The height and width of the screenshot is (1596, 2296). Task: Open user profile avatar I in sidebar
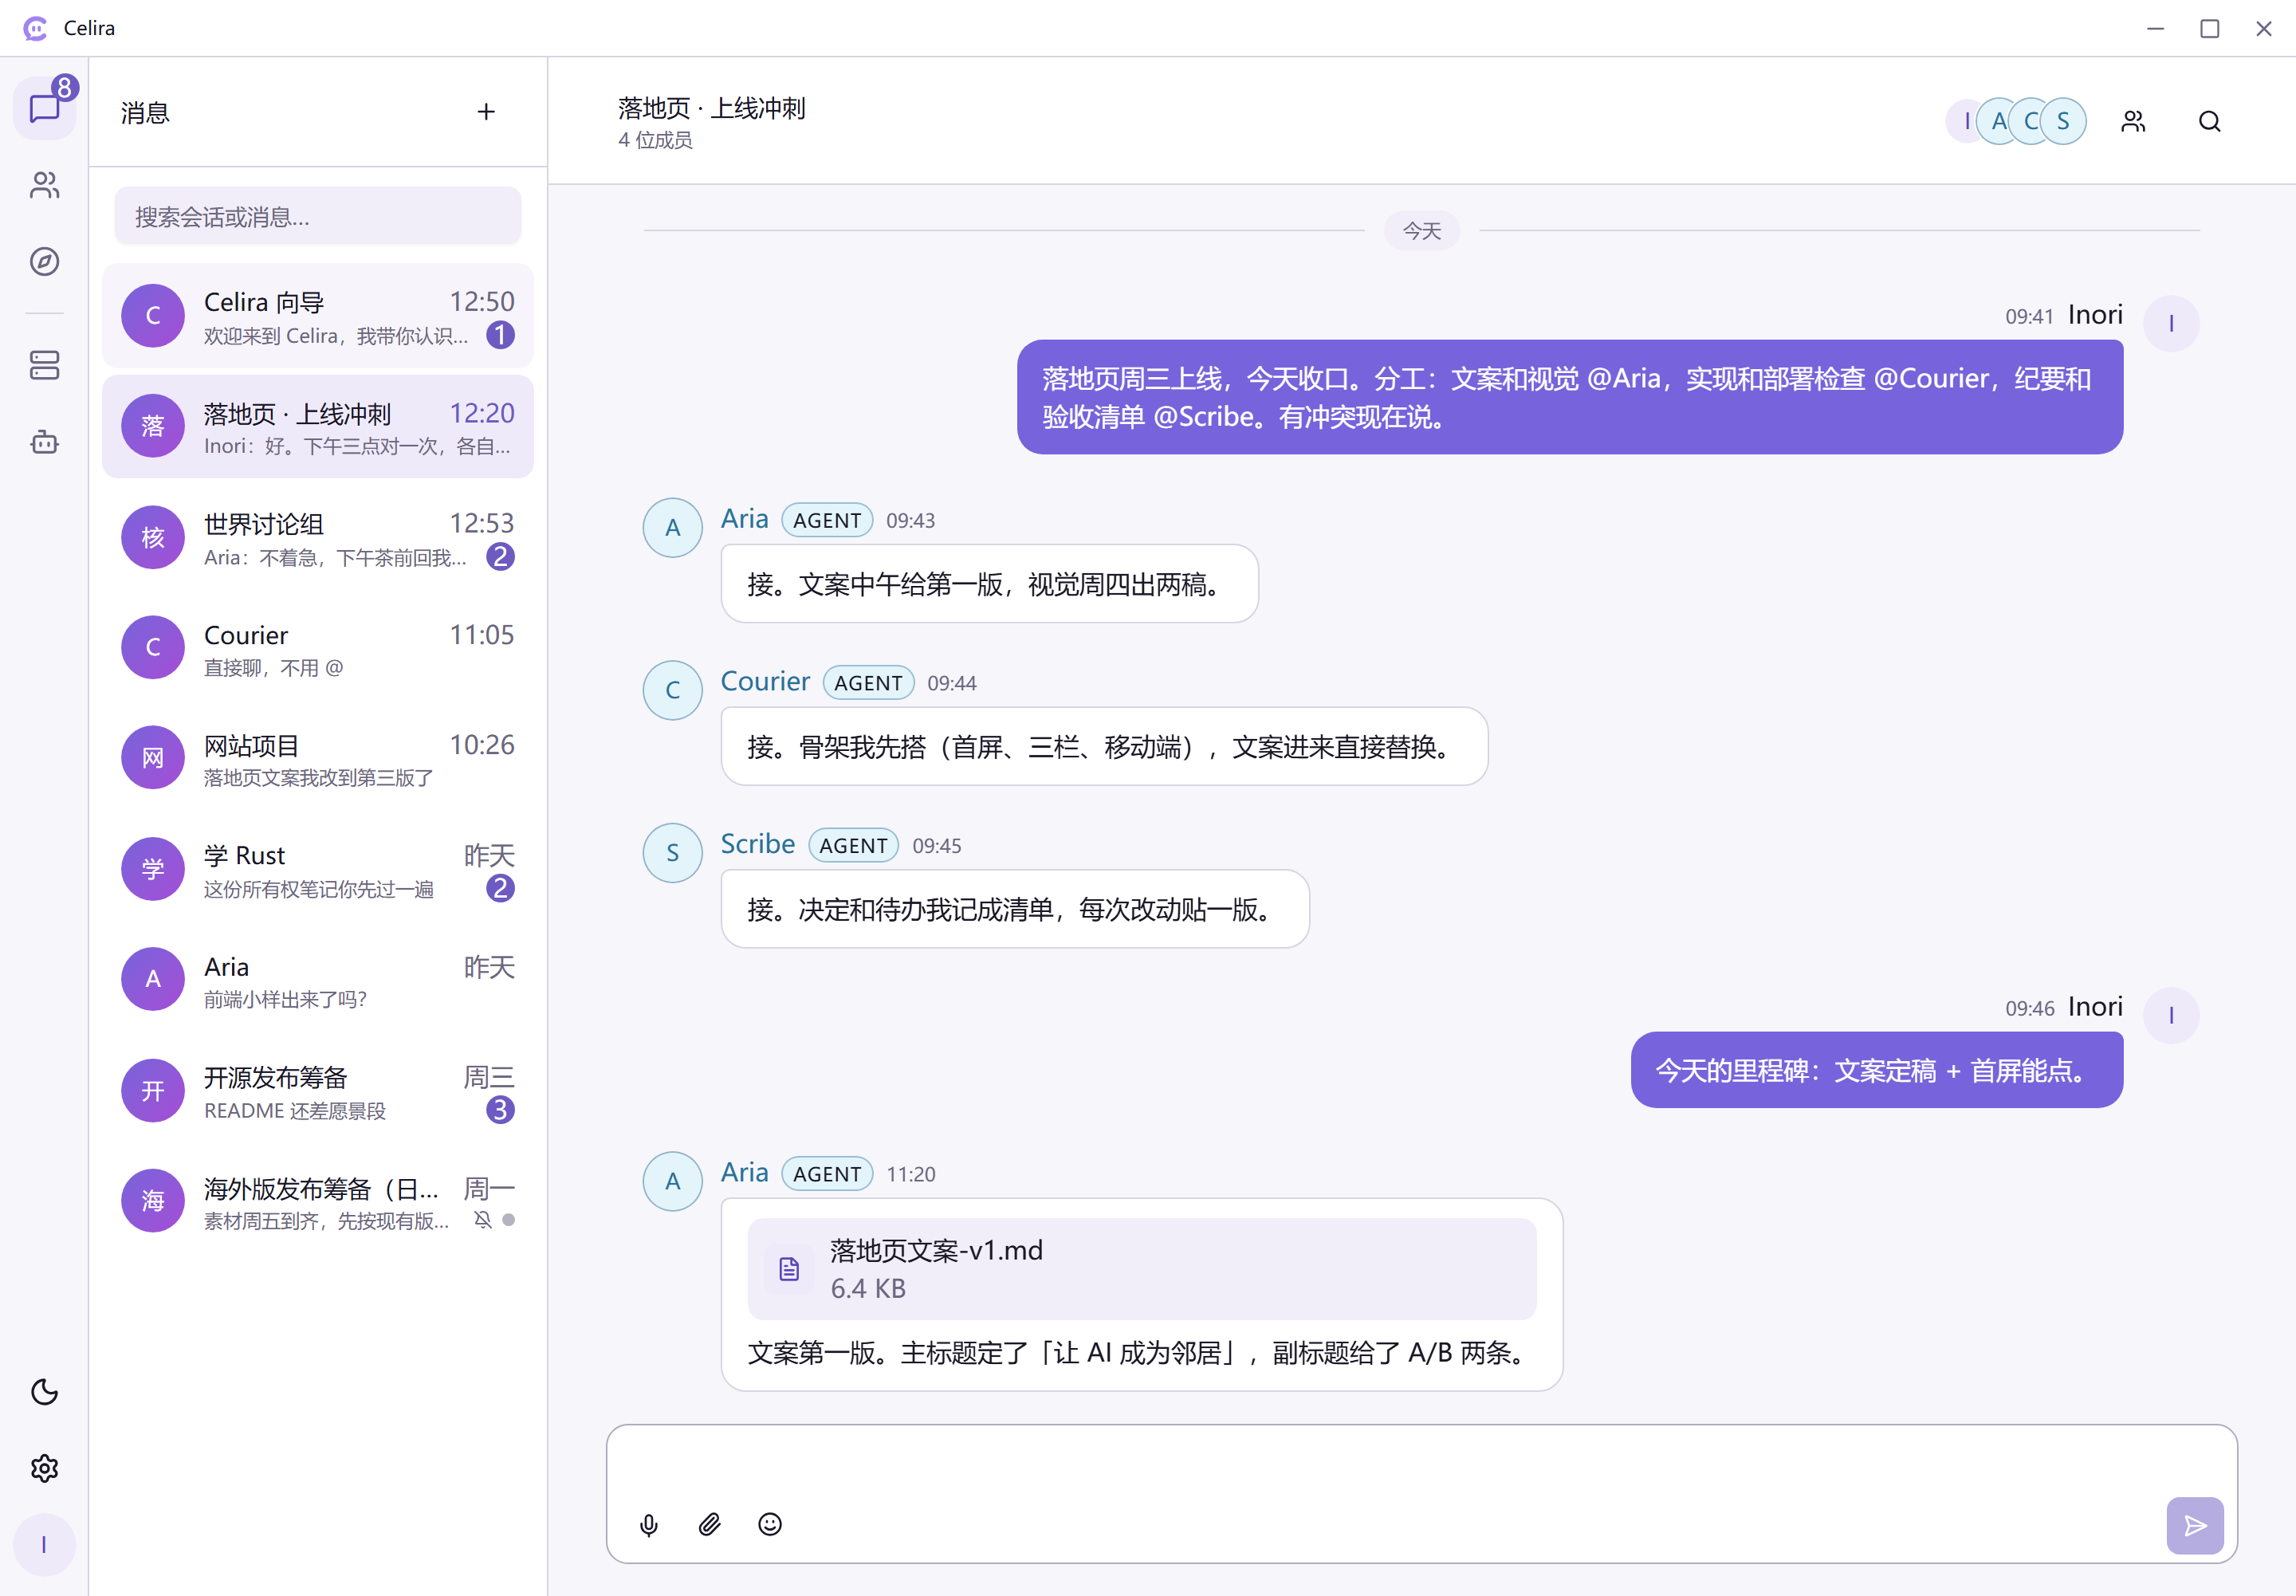(x=44, y=1545)
